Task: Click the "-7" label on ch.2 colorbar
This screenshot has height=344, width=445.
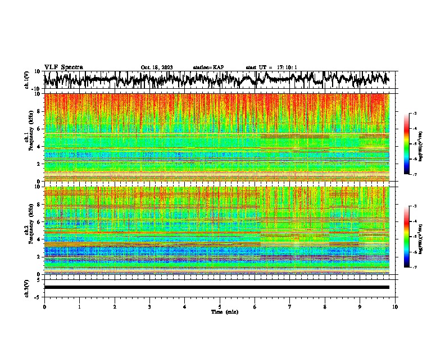Action: pyautogui.click(x=415, y=267)
